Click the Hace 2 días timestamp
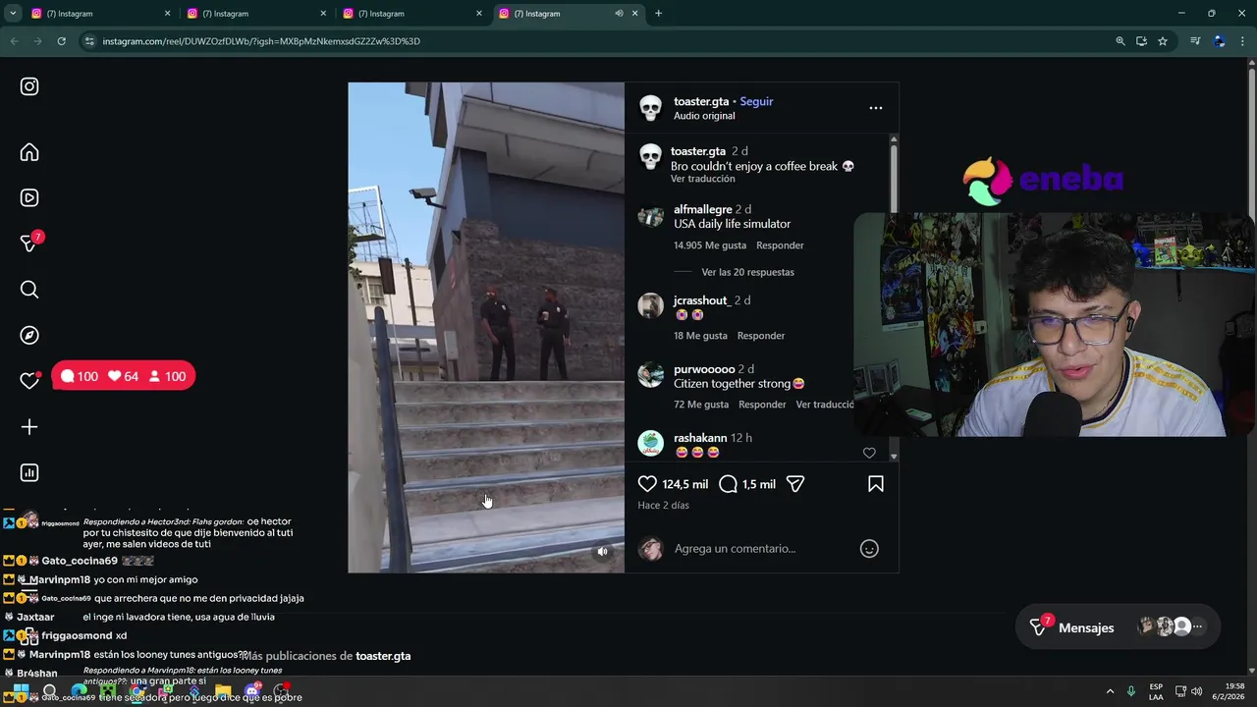Image resolution: width=1257 pixels, height=707 pixels. [663, 506]
